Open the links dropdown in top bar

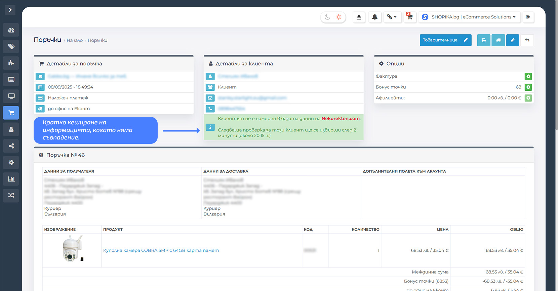click(x=391, y=17)
